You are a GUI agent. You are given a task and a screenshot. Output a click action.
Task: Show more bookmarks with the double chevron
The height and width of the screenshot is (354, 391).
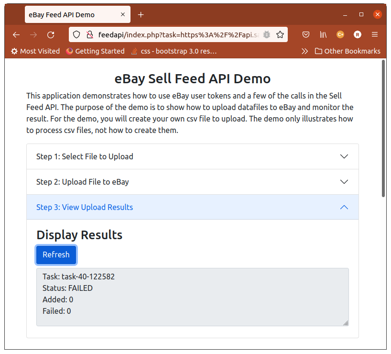pos(304,51)
